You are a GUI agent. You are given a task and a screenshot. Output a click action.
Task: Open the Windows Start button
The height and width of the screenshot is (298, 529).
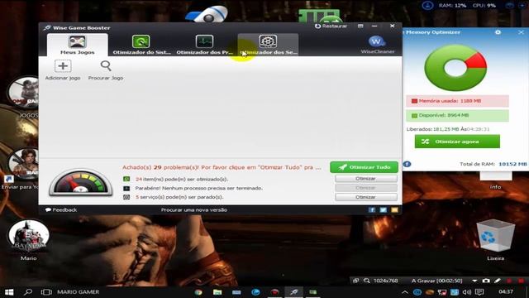tap(9, 292)
